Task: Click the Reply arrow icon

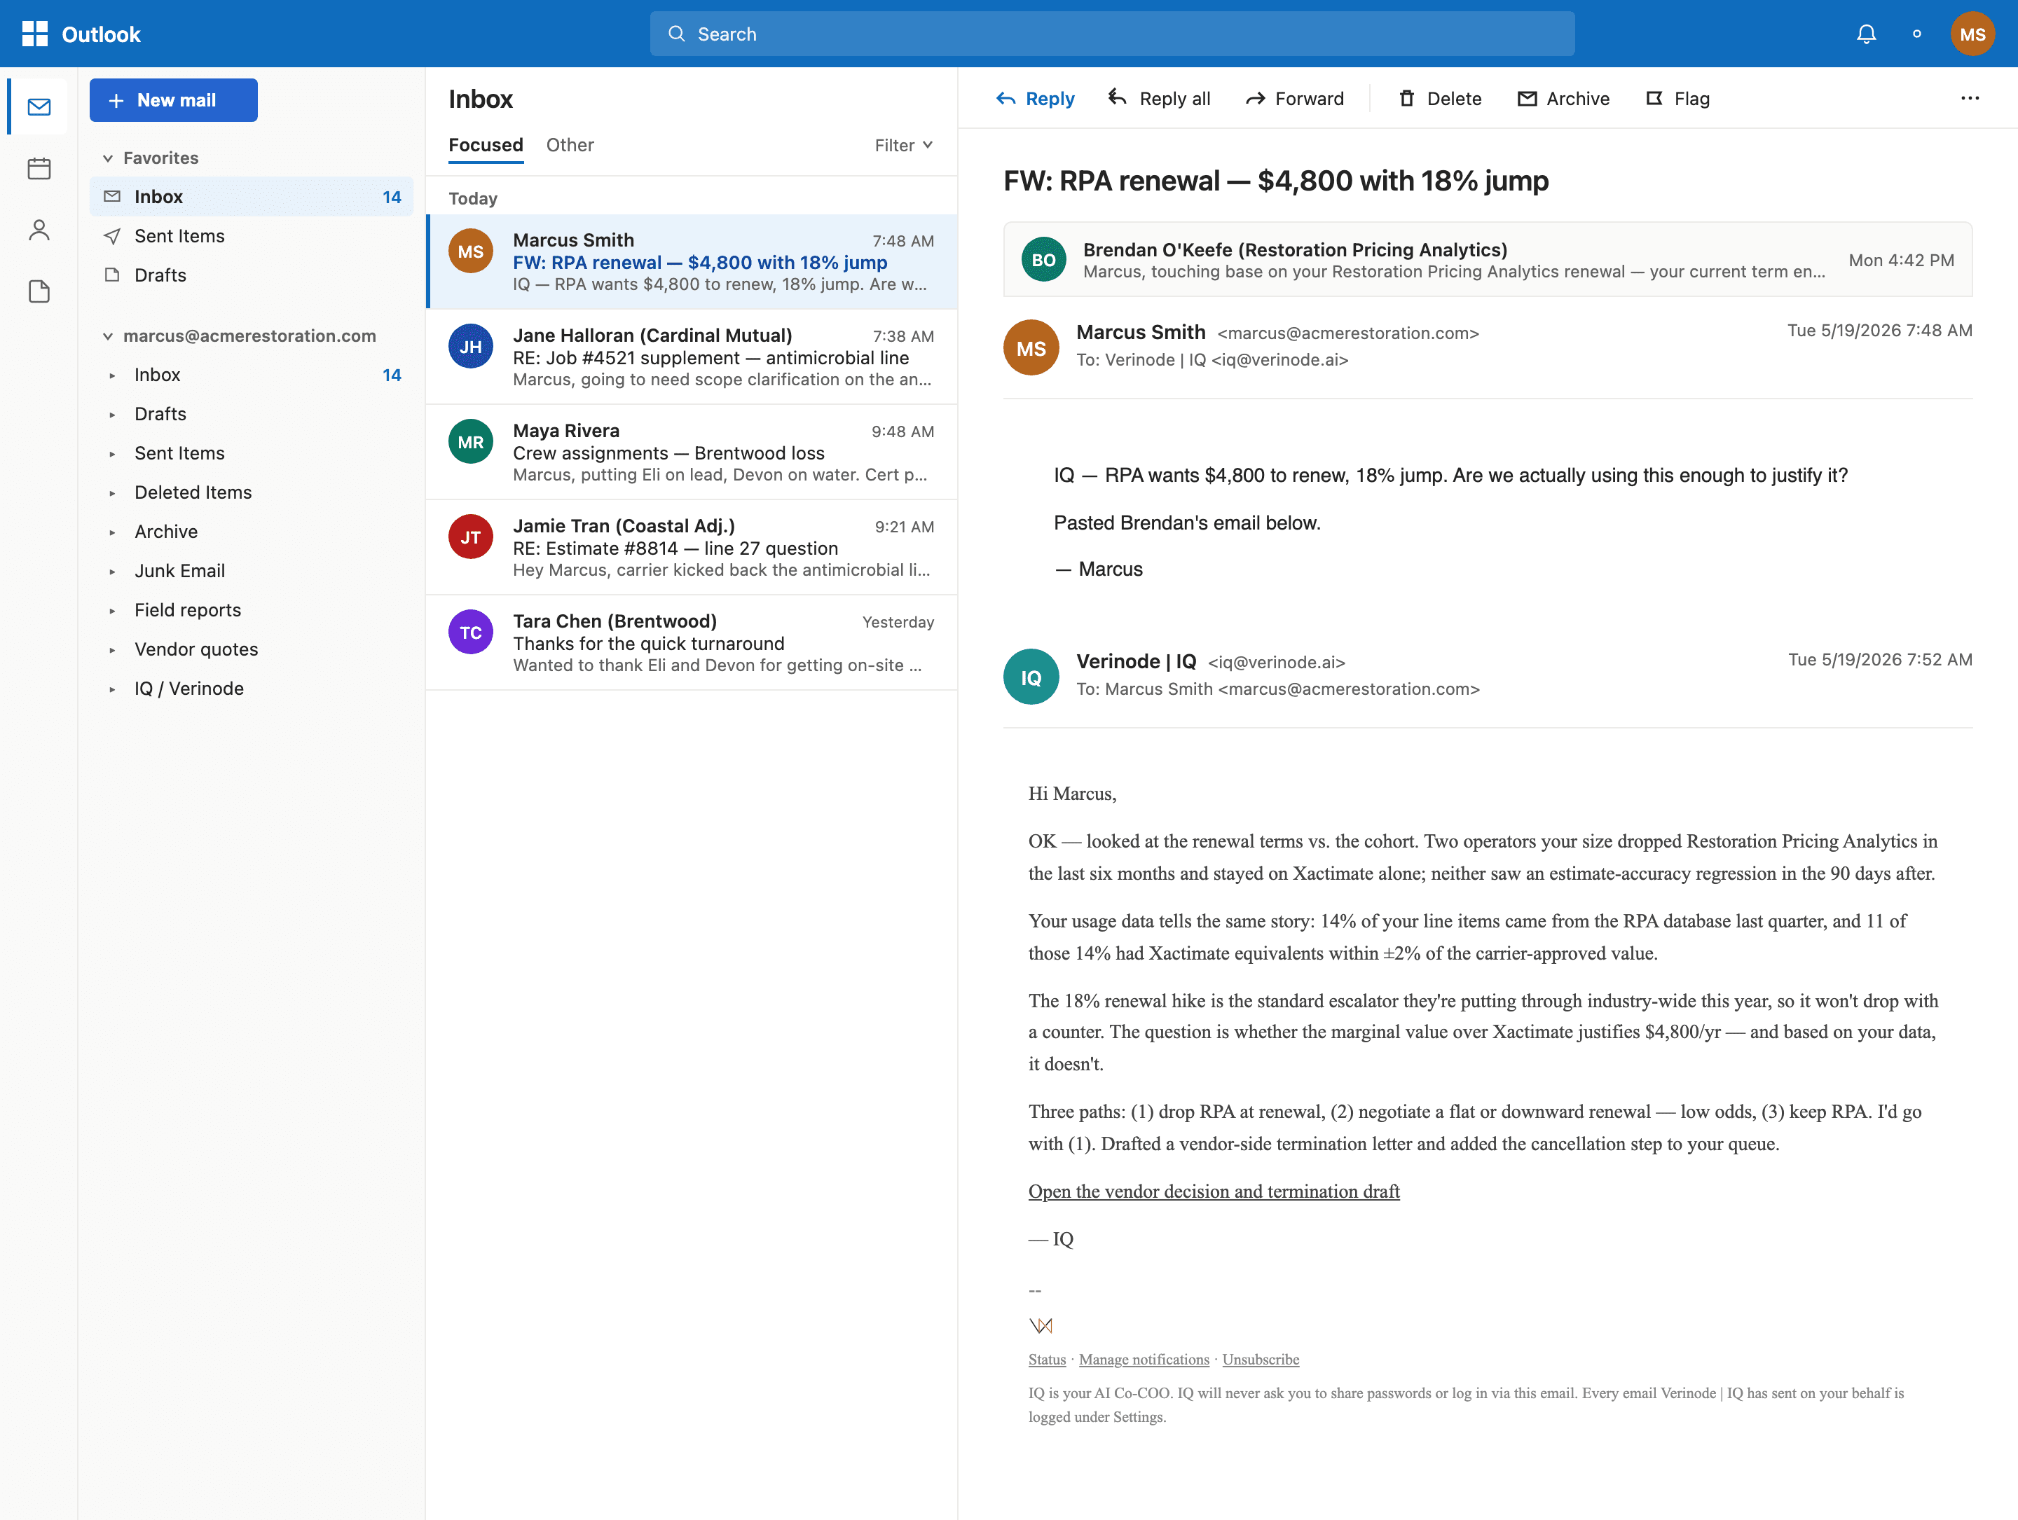Action: click(1005, 99)
